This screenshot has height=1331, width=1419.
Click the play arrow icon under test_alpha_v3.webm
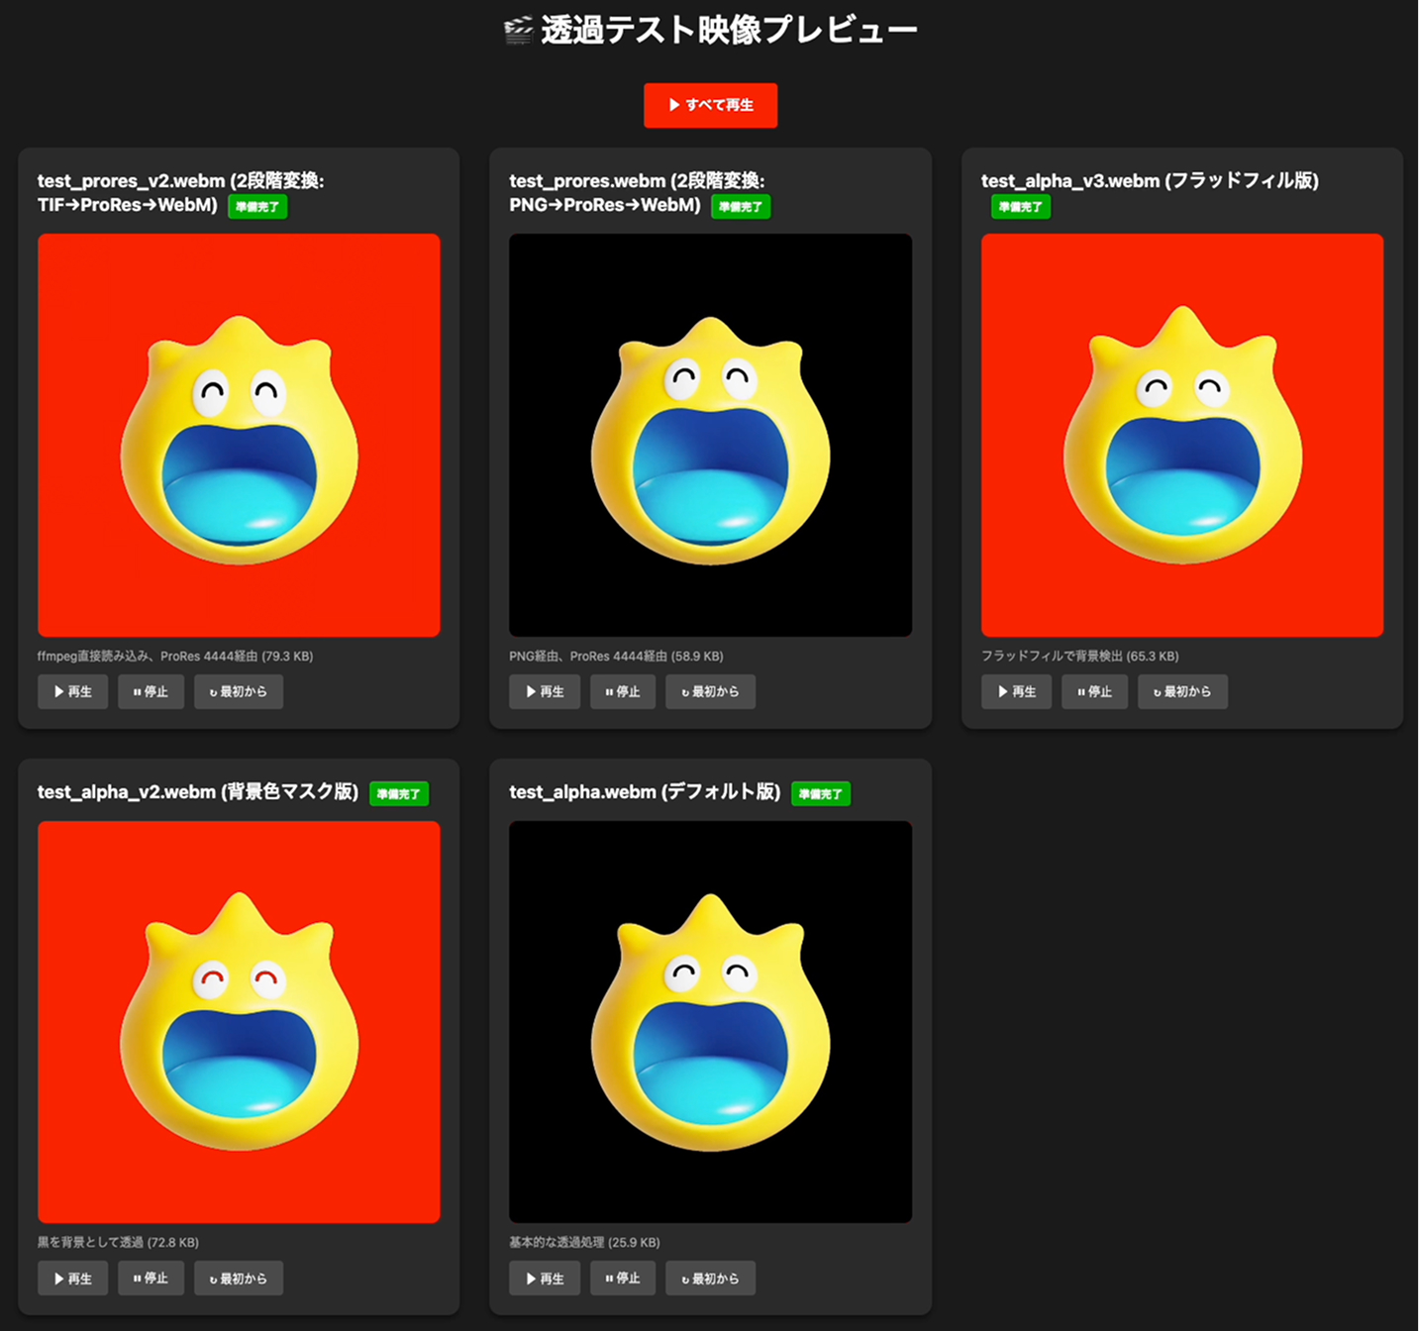tap(1003, 691)
